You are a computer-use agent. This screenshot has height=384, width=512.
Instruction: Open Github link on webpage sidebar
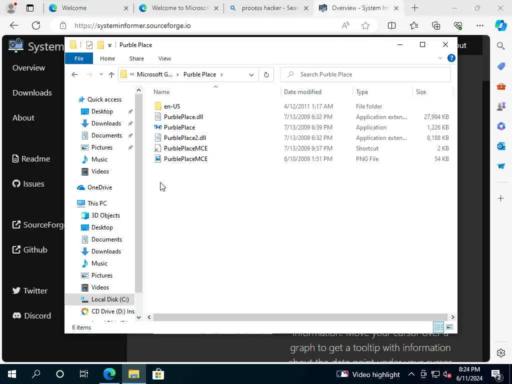pos(29,250)
